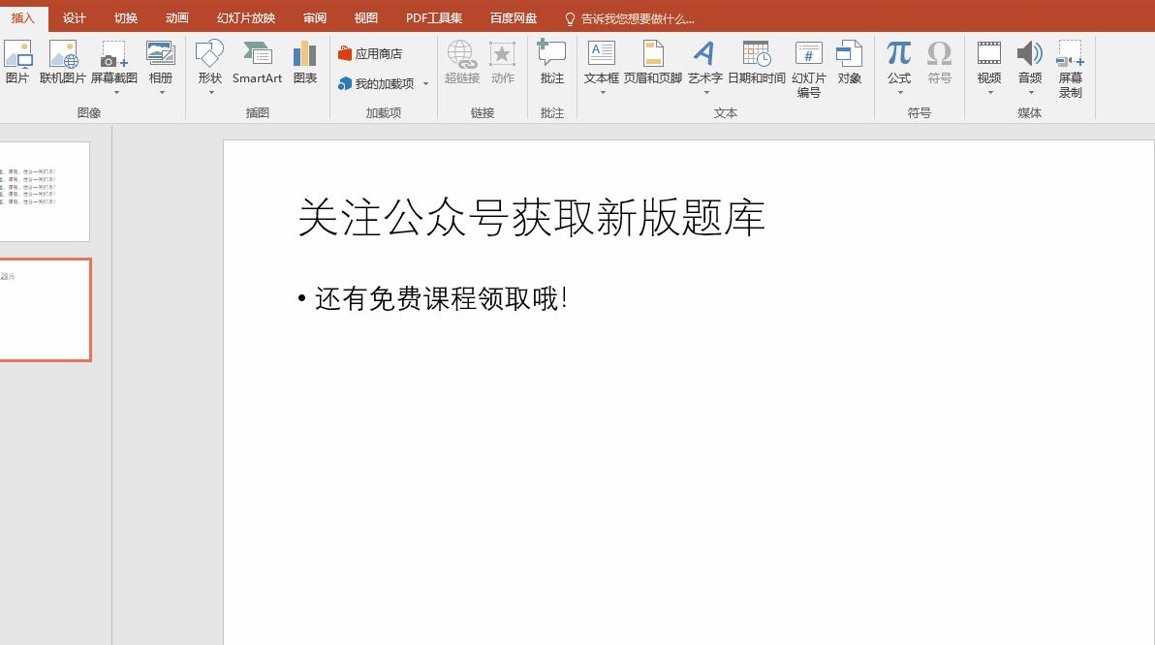Select the second slide thumbnail
This screenshot has height=645, width=1155.
click(44, 310)
